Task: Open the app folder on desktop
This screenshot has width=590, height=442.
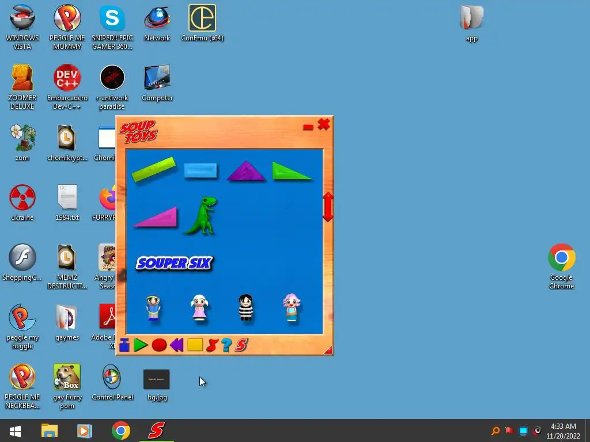Action: click(471, 23)
